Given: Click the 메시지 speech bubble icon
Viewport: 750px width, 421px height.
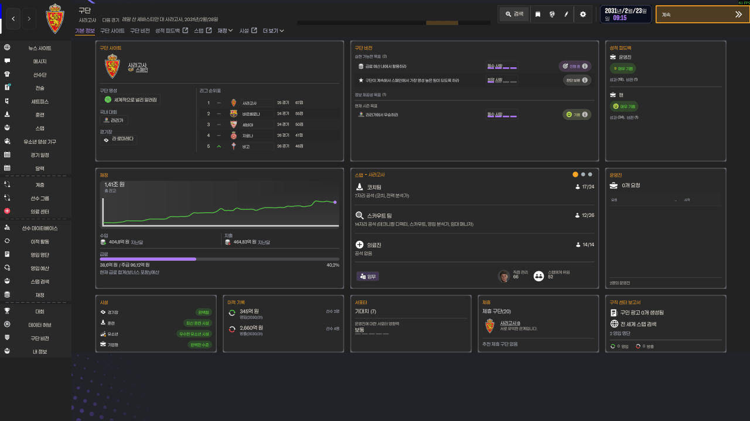Looking at the screenshot, I should pyautogui.click(x=7, y=61).
